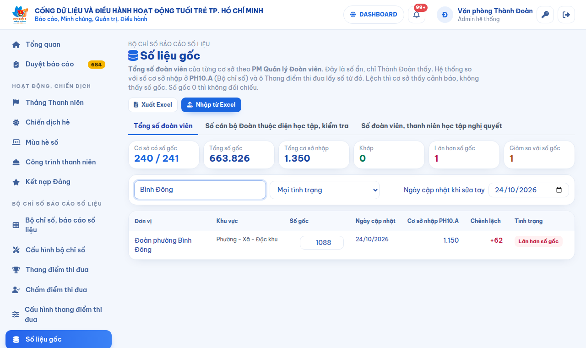Click the Khớp count card
Screen dimensions: 586x348
pyautogui.click(x=389, y=155)
